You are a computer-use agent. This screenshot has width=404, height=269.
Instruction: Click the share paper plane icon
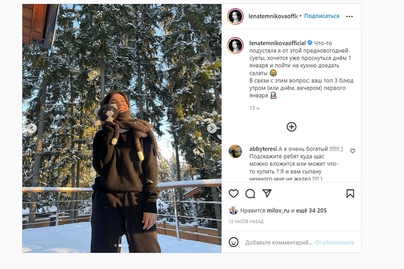coord(267,193)
